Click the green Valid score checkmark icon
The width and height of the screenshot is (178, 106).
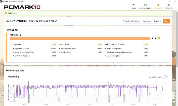(6, 13)
